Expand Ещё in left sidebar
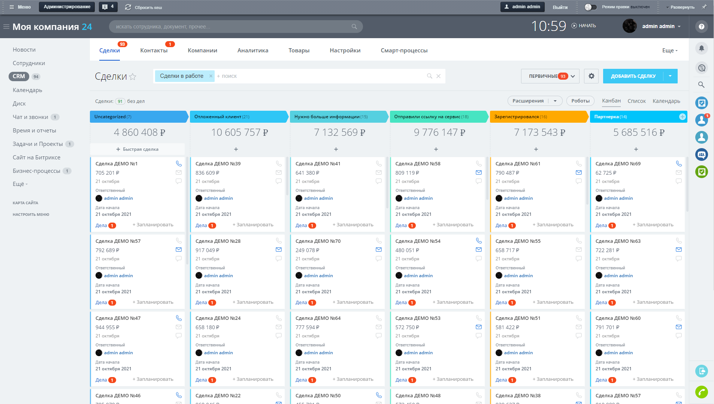The width and height of the screenshot is (714, 404). point(20,184)
